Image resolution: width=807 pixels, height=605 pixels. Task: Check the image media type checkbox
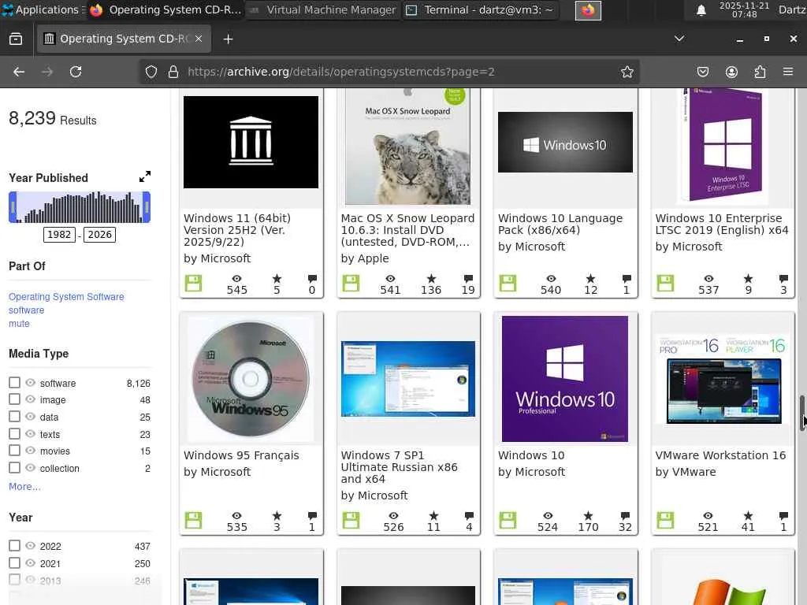pos(14,399)
